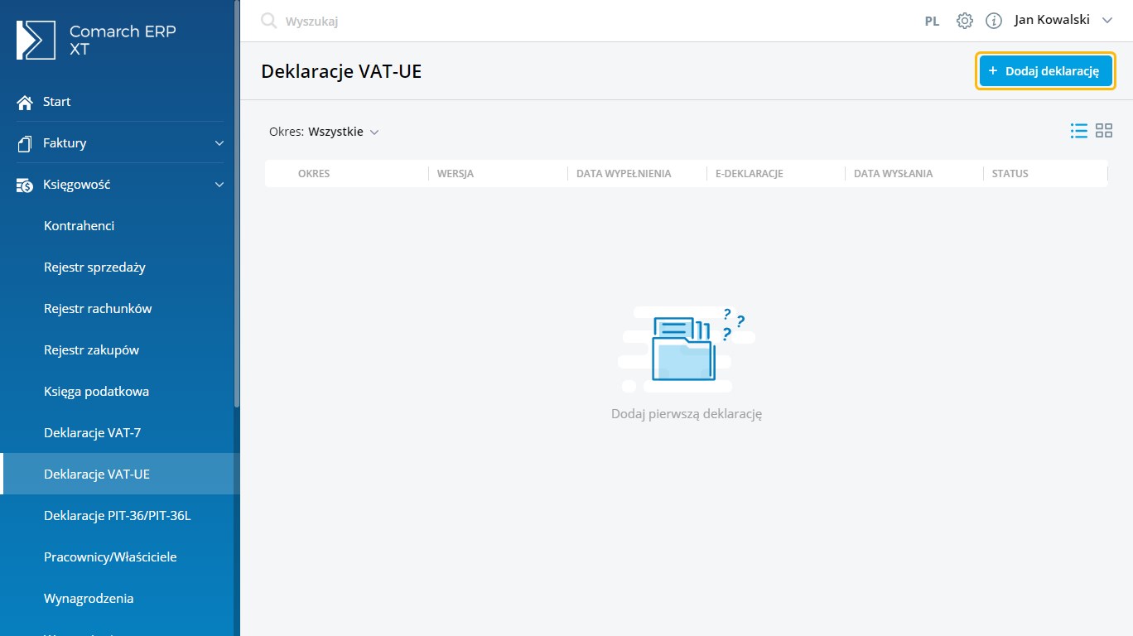Click the Faktury documents icon

25,143
